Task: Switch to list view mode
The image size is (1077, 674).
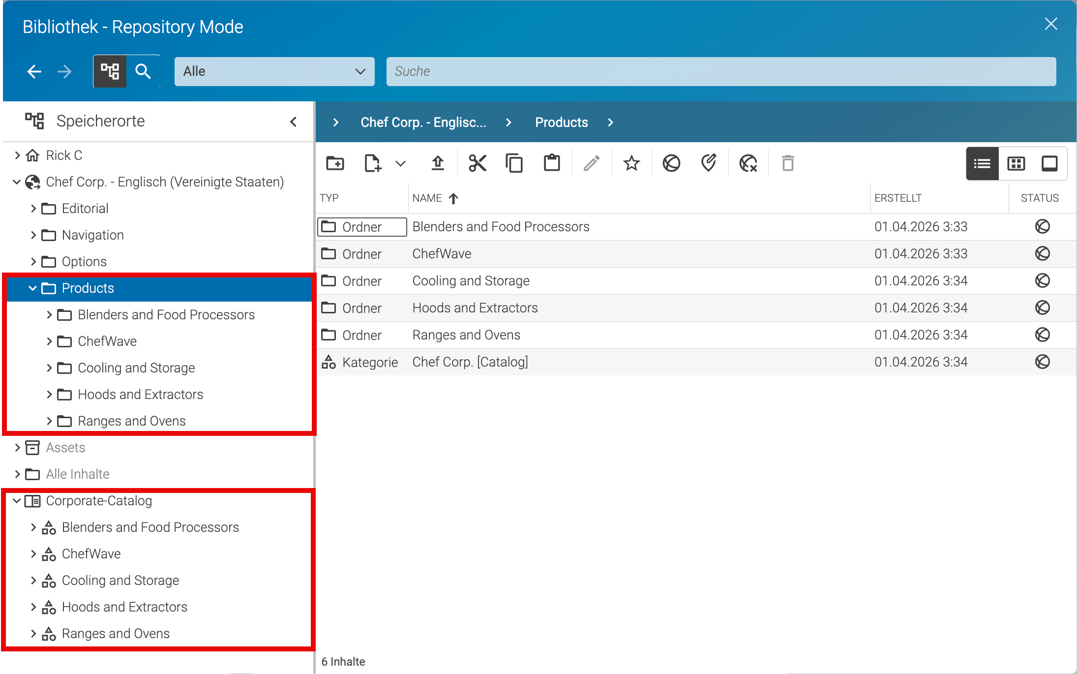Action: point(982,163)
